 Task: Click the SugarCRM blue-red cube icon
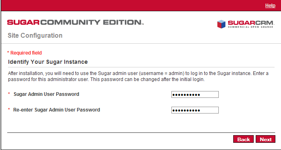[x=221, y=24]
